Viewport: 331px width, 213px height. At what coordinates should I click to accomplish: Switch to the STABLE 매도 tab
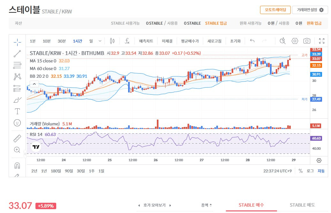point(302,205)
